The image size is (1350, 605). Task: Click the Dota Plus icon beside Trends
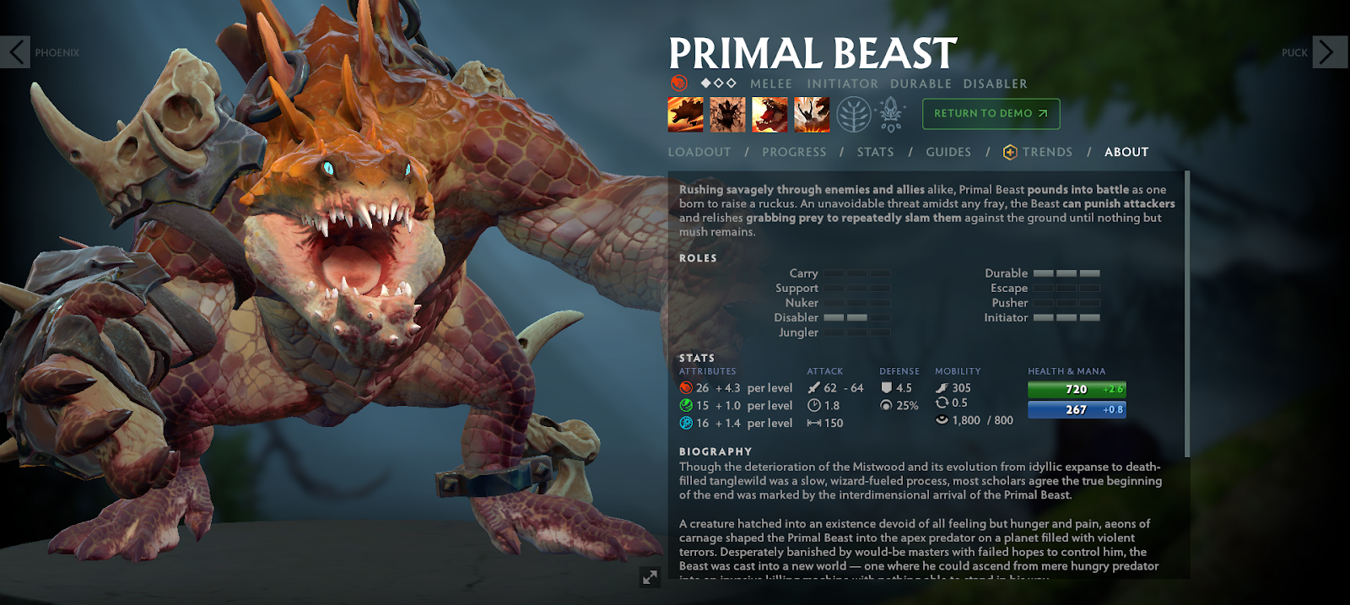point(1010,152)
